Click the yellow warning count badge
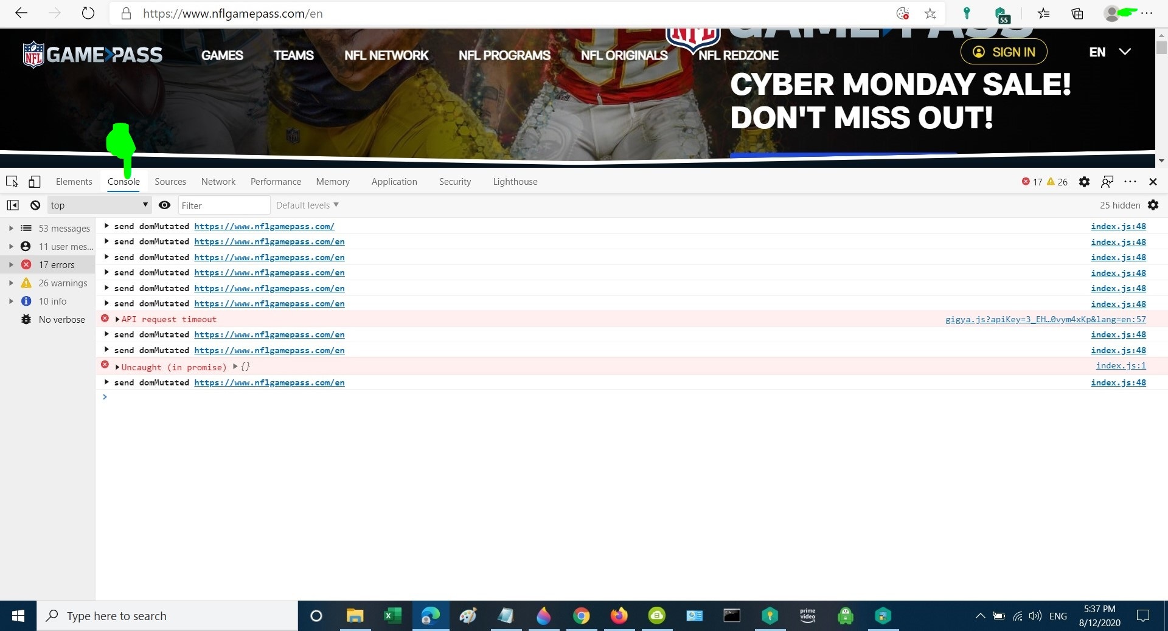1168x631 pixels. [1057, 182]
